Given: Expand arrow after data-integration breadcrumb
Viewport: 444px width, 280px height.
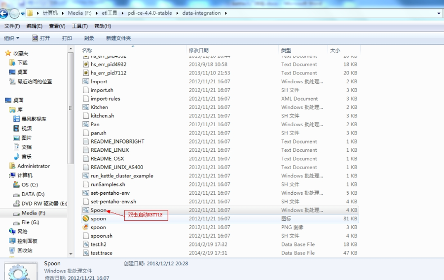Looking at the screenshot, I should 226,13.
